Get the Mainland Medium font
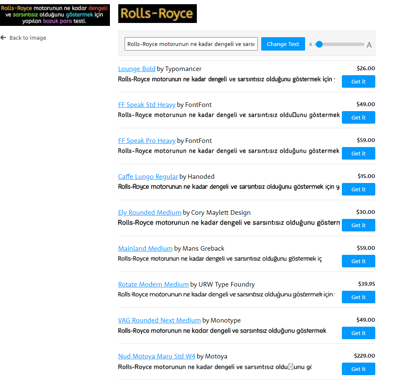The height and width of the screenshot is (381, 415). [358, 261]
